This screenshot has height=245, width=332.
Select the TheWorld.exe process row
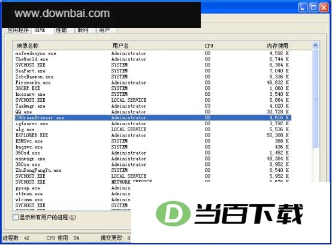coord(153,59)
